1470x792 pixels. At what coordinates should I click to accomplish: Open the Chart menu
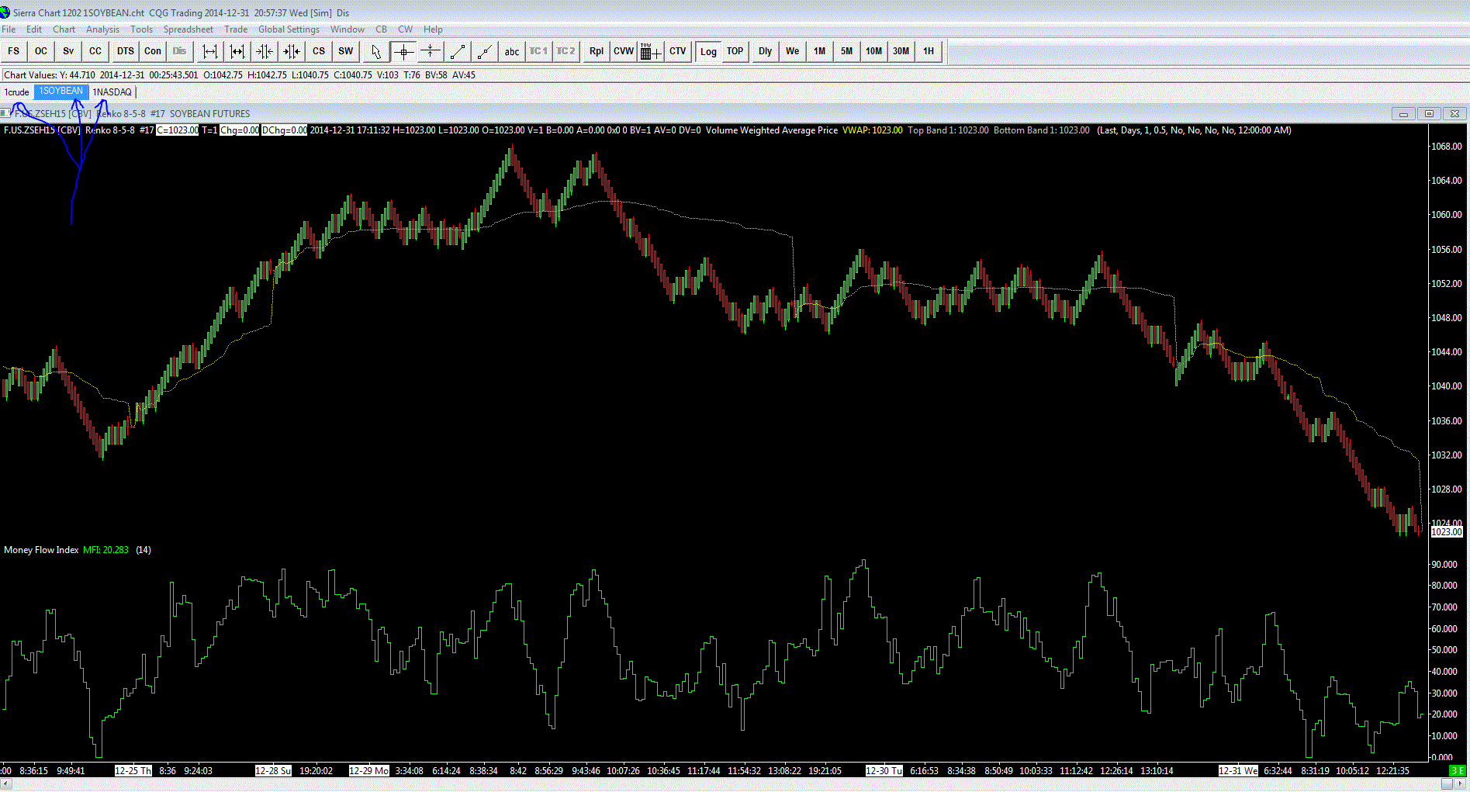64,29
